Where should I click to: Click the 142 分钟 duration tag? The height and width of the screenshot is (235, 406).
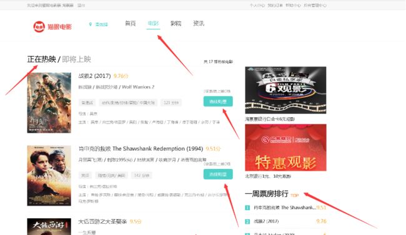pos(141,176)
